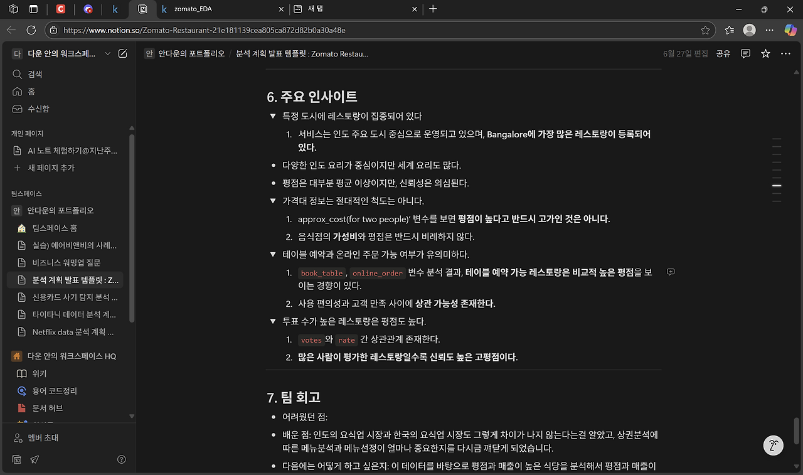The image size is (803, 475).
Task: Open templates via the paper plane icon
Action: click(35, 459)
